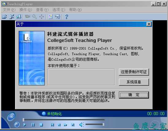The width and height of the screenshot is (168, 131).
Task: Open the 文件(F) menu
Action: 9,10
